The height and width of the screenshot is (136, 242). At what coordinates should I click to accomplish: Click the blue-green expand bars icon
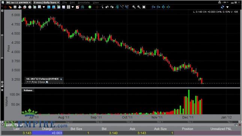[164, 7]
